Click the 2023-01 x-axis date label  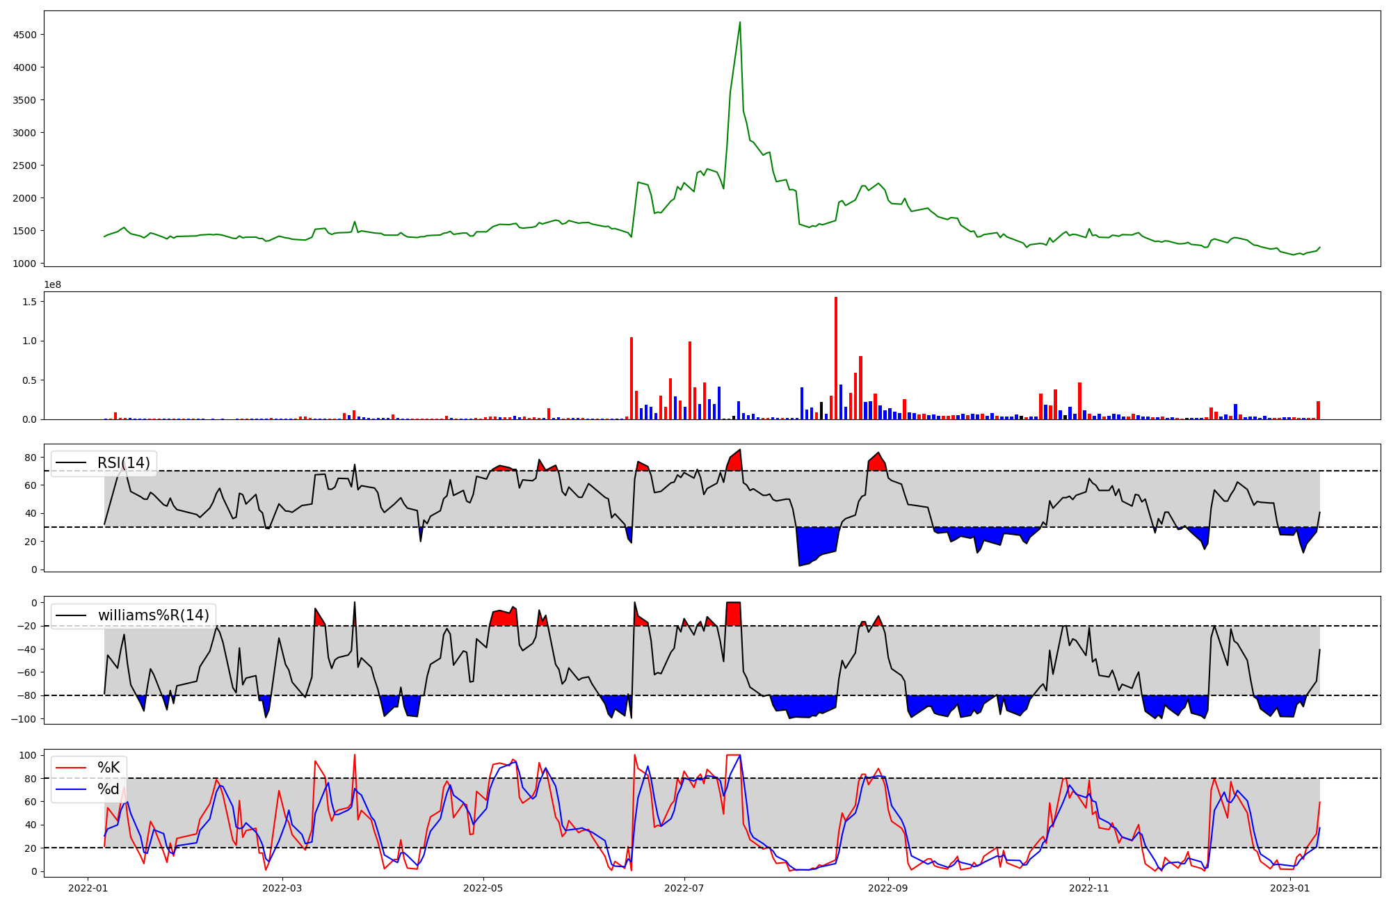(1290, 888)
